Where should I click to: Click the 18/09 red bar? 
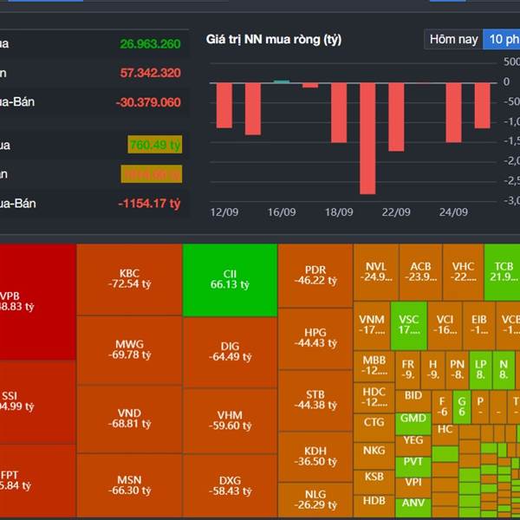(x=339, y=113)
